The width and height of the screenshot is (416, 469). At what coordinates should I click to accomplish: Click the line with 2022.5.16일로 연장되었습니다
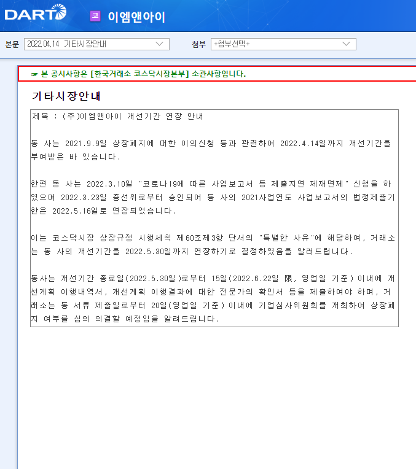[104, 211]
